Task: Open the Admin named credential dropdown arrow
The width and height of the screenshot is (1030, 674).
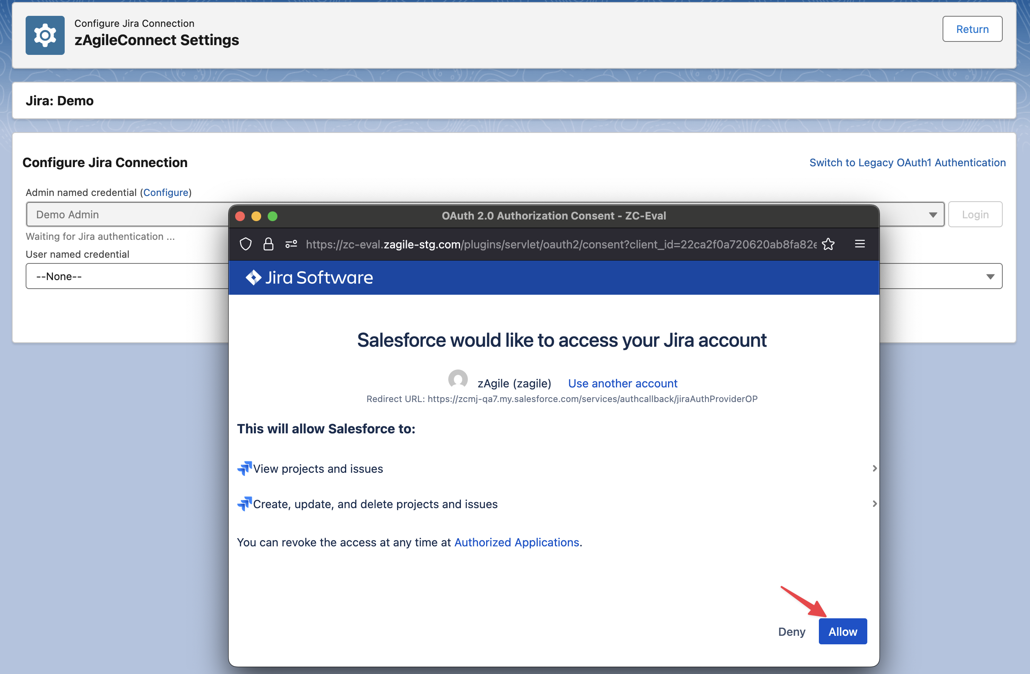Action: pos(933,215)
